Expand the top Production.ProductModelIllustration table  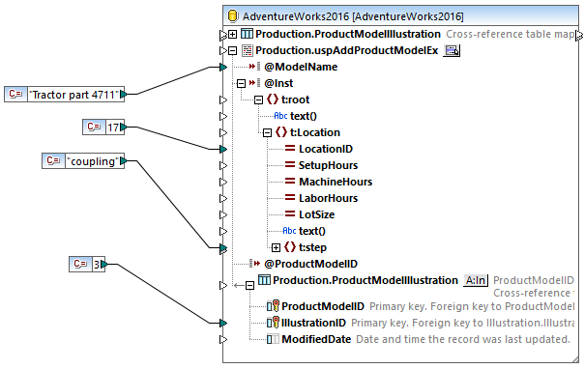(x=232, y=34)
